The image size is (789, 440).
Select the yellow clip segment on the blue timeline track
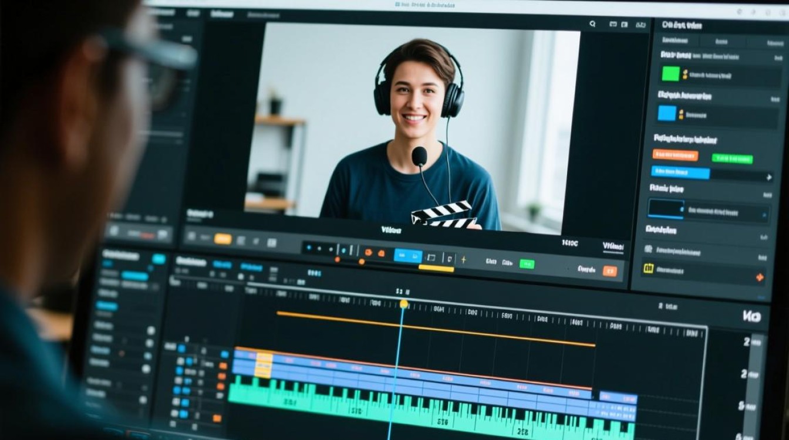[264, 365]
